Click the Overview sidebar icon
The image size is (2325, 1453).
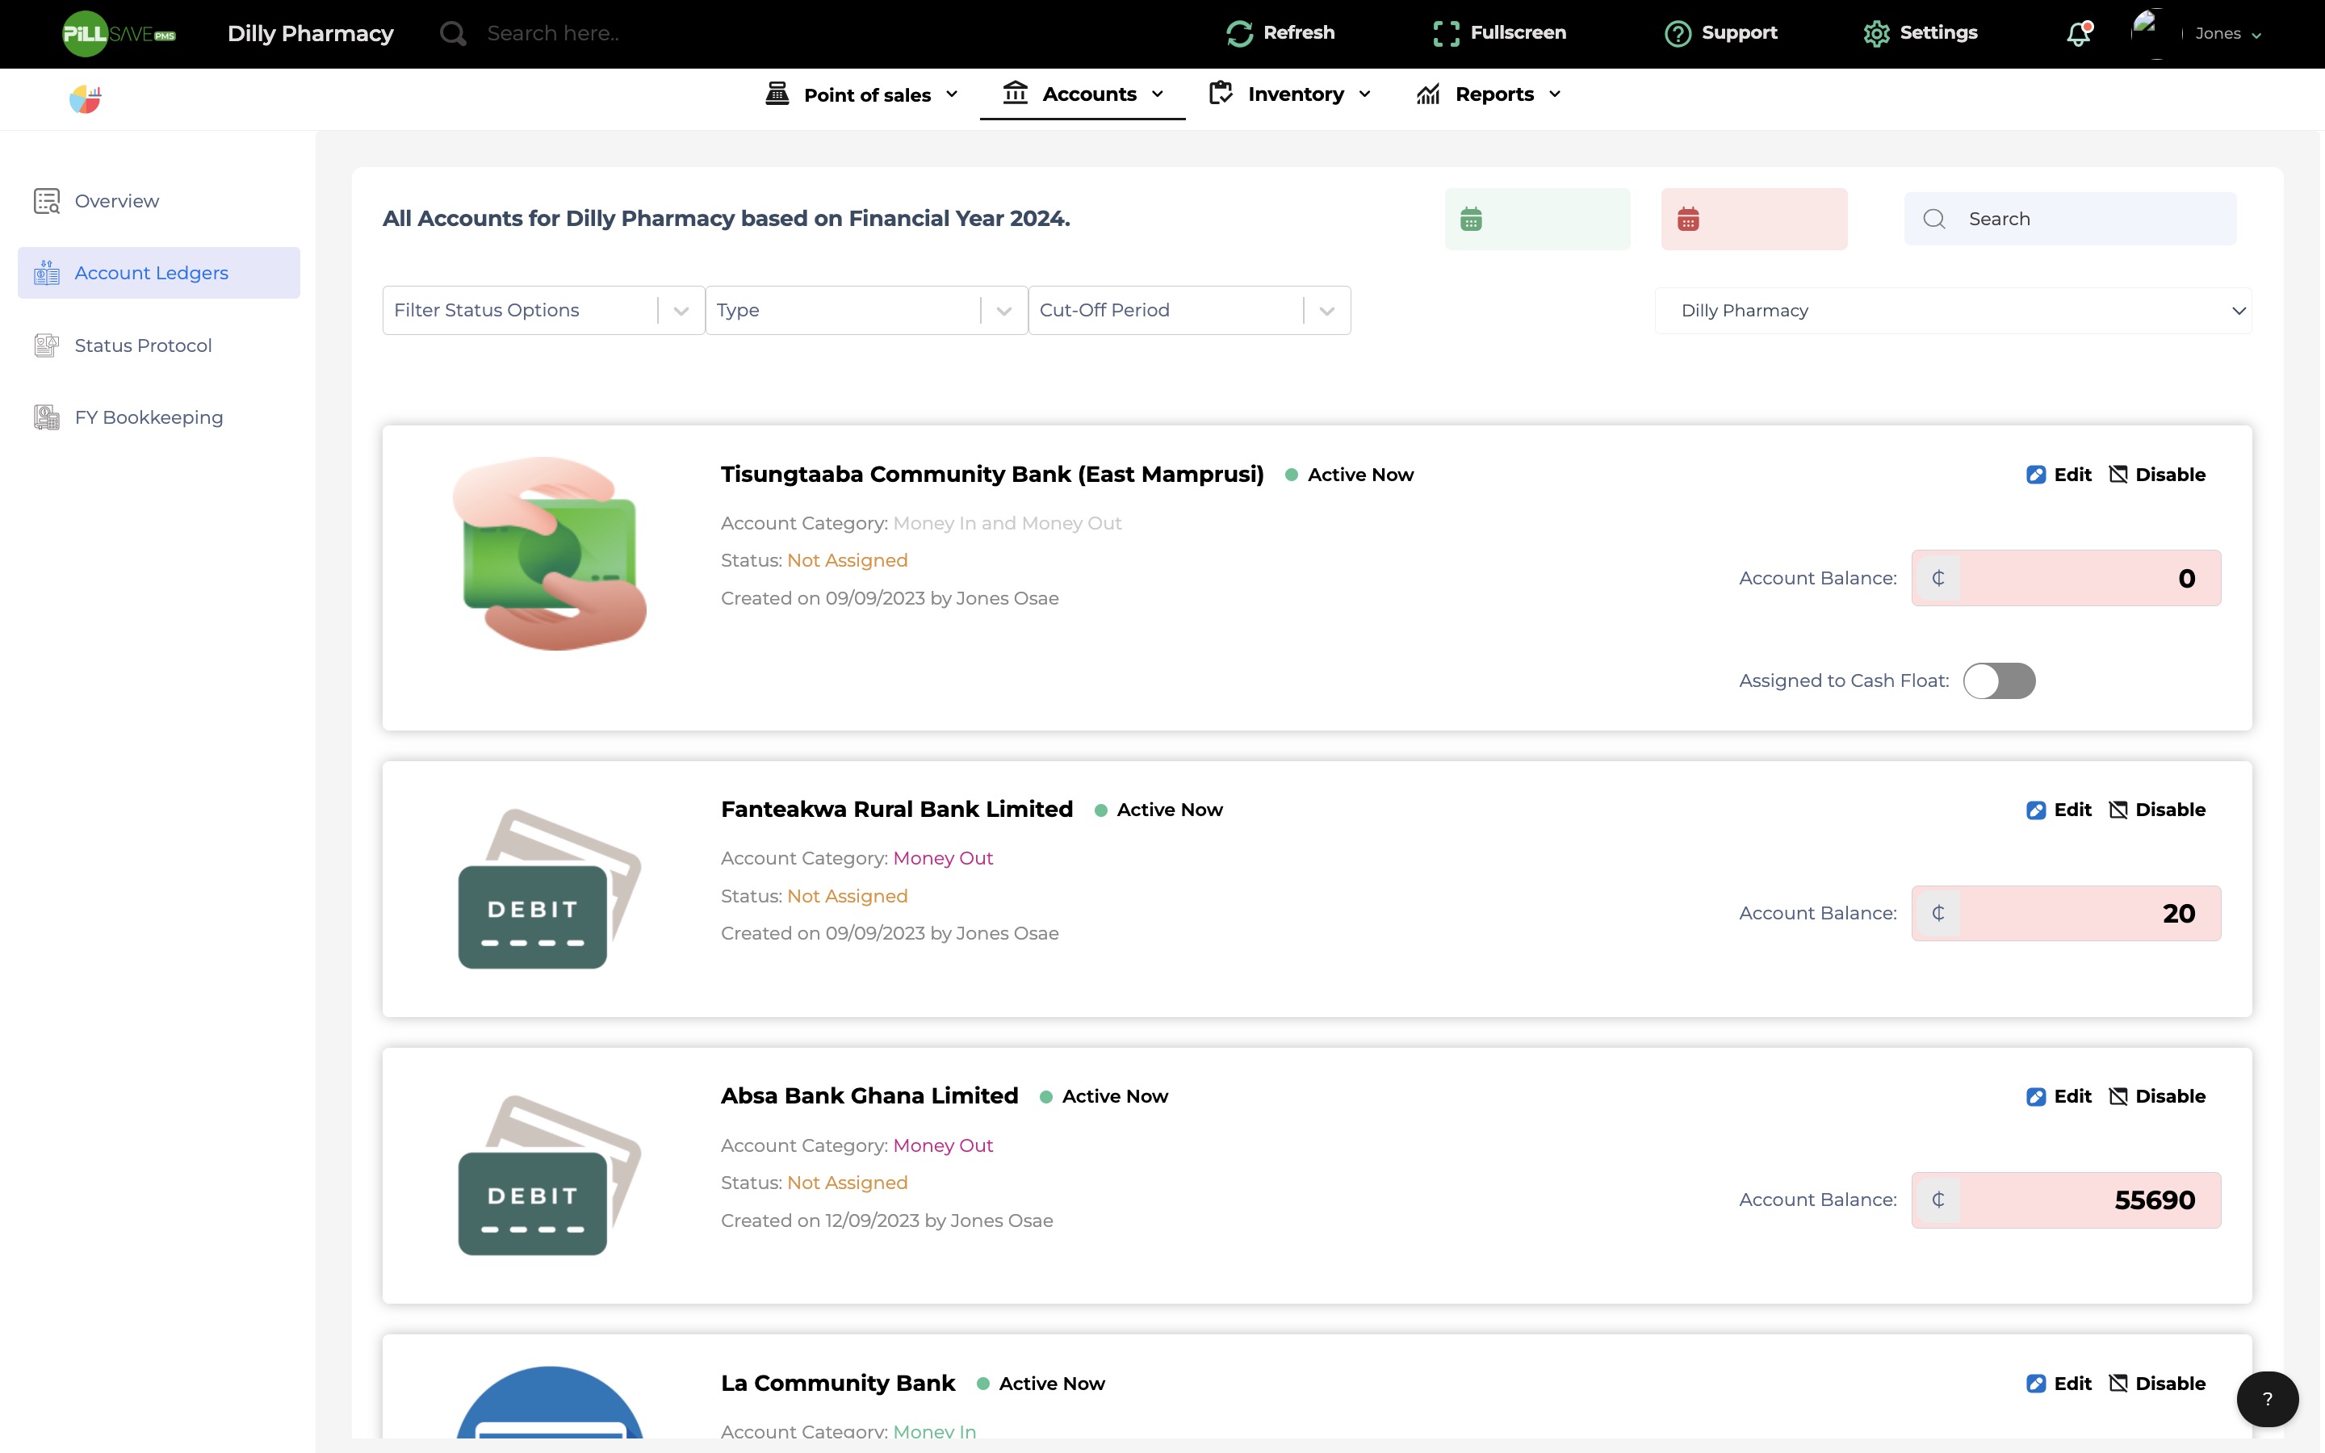pos(47,201)
